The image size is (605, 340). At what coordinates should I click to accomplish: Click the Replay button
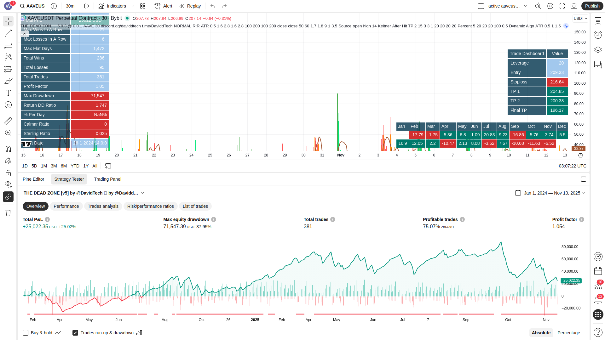190,6
